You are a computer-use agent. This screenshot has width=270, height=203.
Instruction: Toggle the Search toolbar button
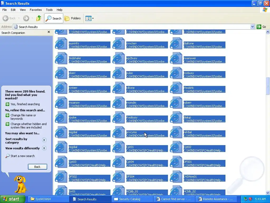point(54,18)
